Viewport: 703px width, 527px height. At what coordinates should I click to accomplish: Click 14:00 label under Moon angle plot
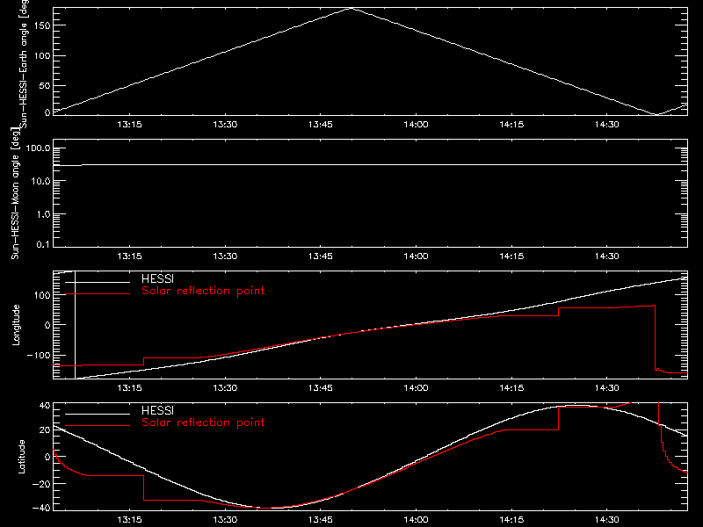point(416,256)
